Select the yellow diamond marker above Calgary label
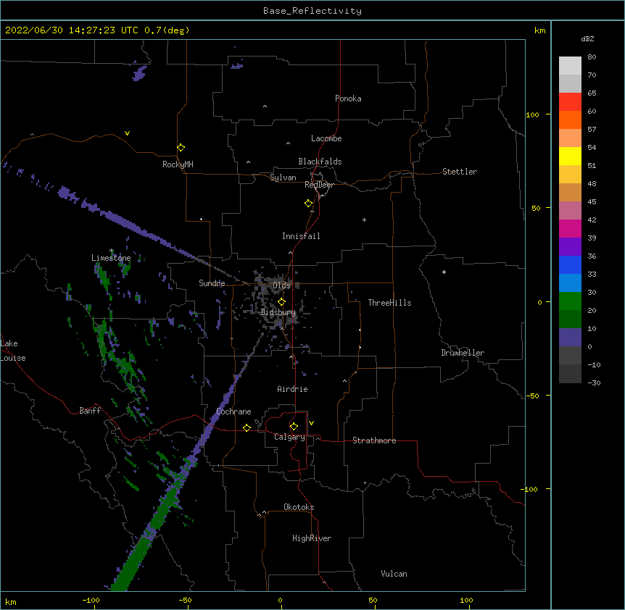The image size is (625, 610). [x=294, y=427]
